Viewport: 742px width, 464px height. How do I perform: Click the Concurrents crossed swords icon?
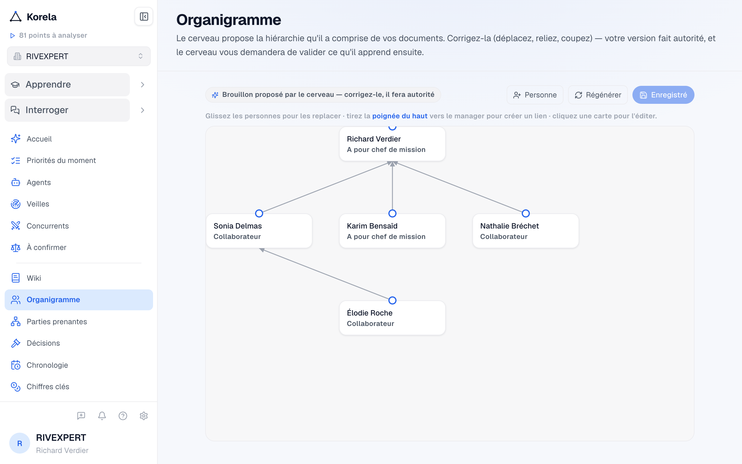(x=16, y=226)
